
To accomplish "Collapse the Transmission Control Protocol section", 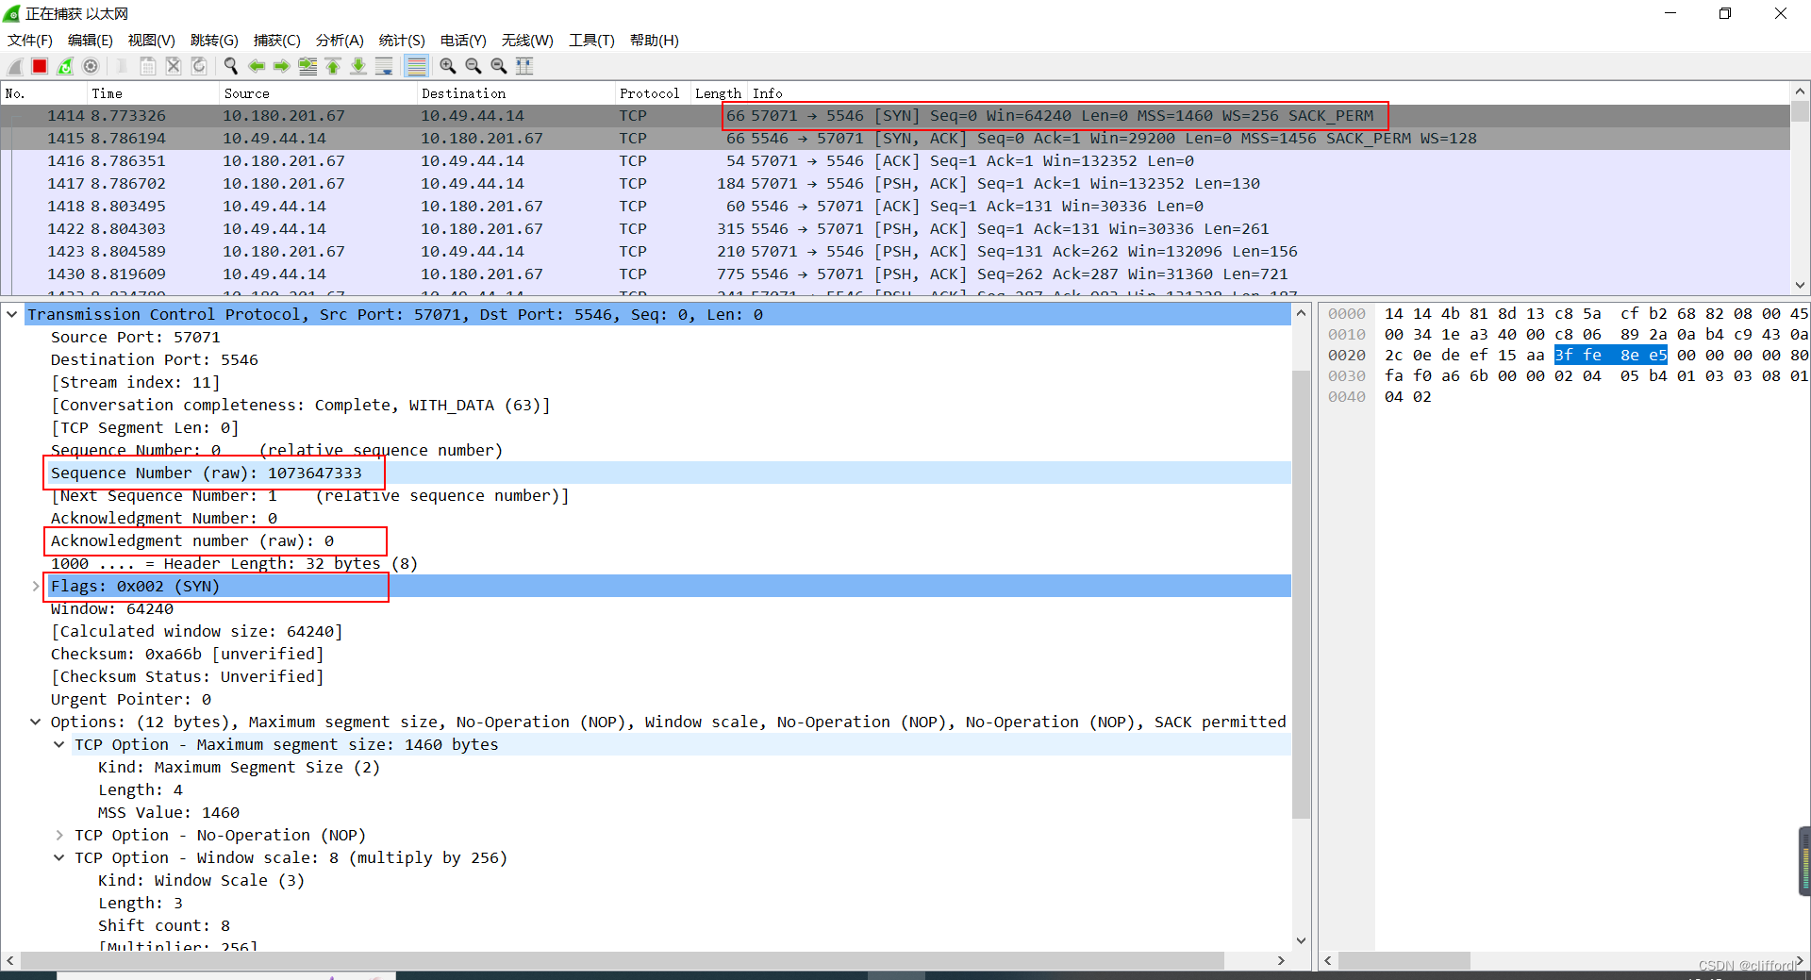I will (11, 315).
